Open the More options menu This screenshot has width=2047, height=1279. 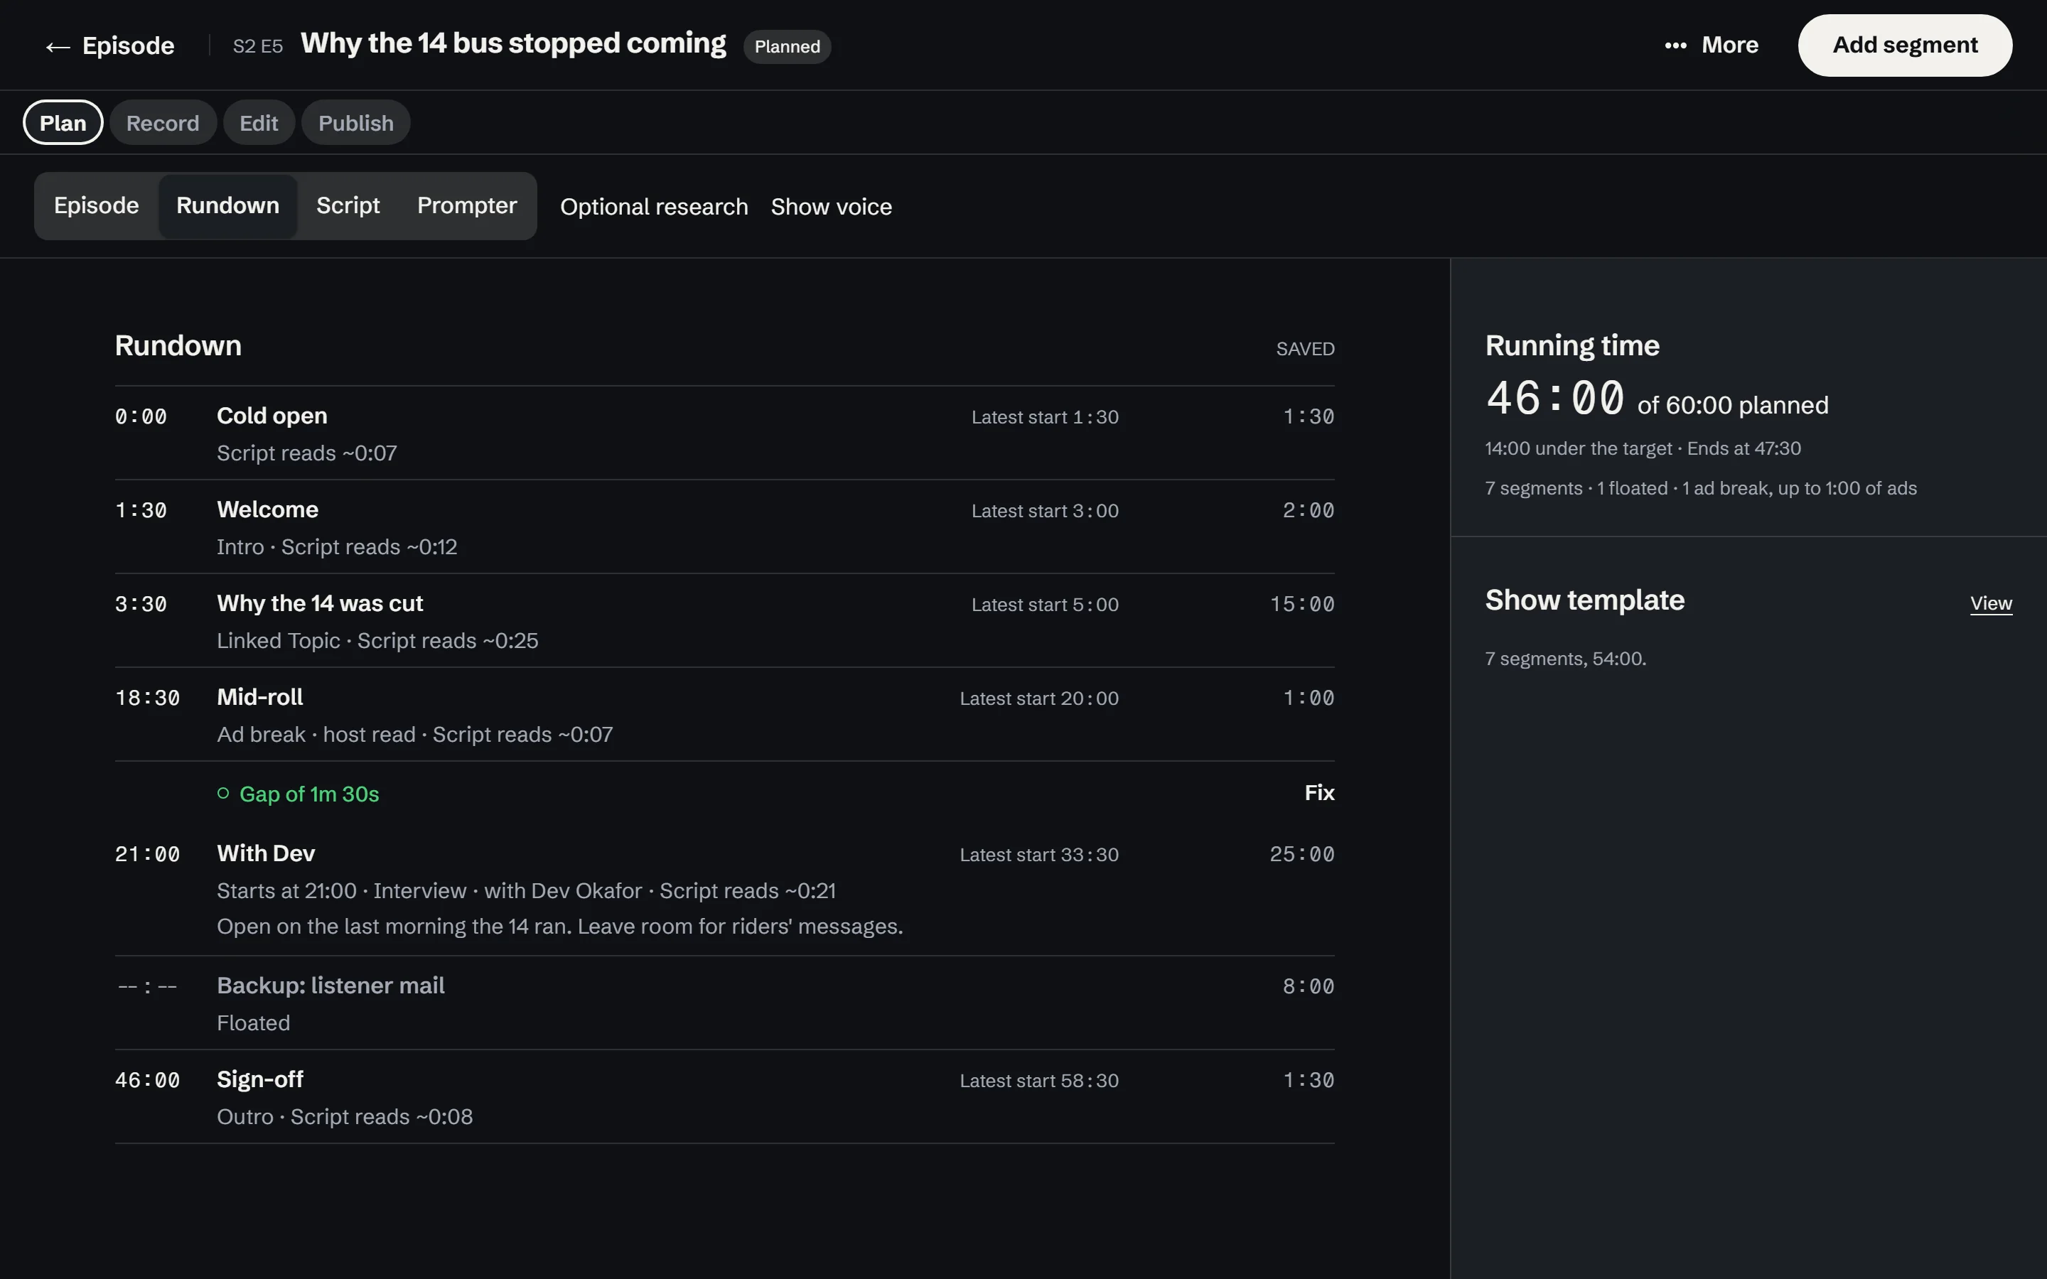(x=1712, y=45)
